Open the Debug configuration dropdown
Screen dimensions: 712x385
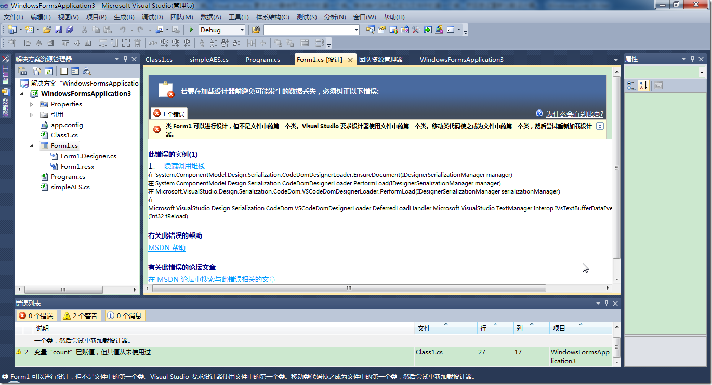tap(242, 30)
